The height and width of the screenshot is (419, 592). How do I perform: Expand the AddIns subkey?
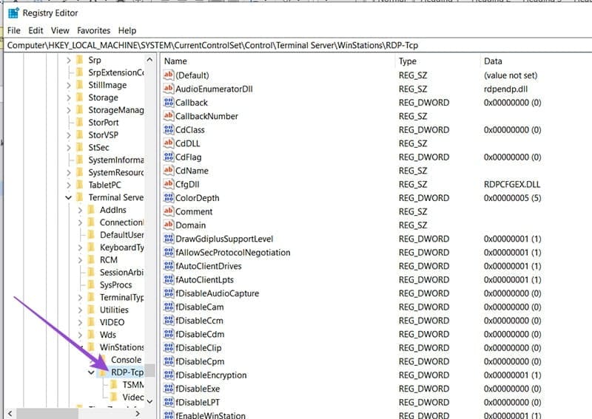click(80, 210)
